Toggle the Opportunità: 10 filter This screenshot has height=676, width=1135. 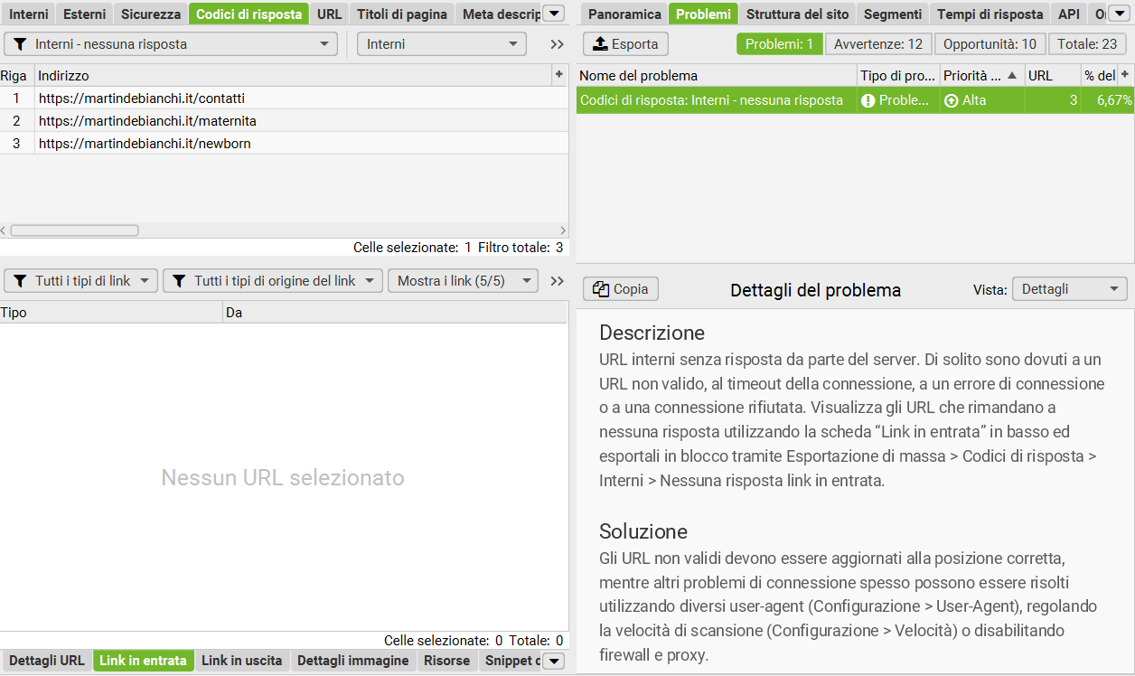coord(990,44)
